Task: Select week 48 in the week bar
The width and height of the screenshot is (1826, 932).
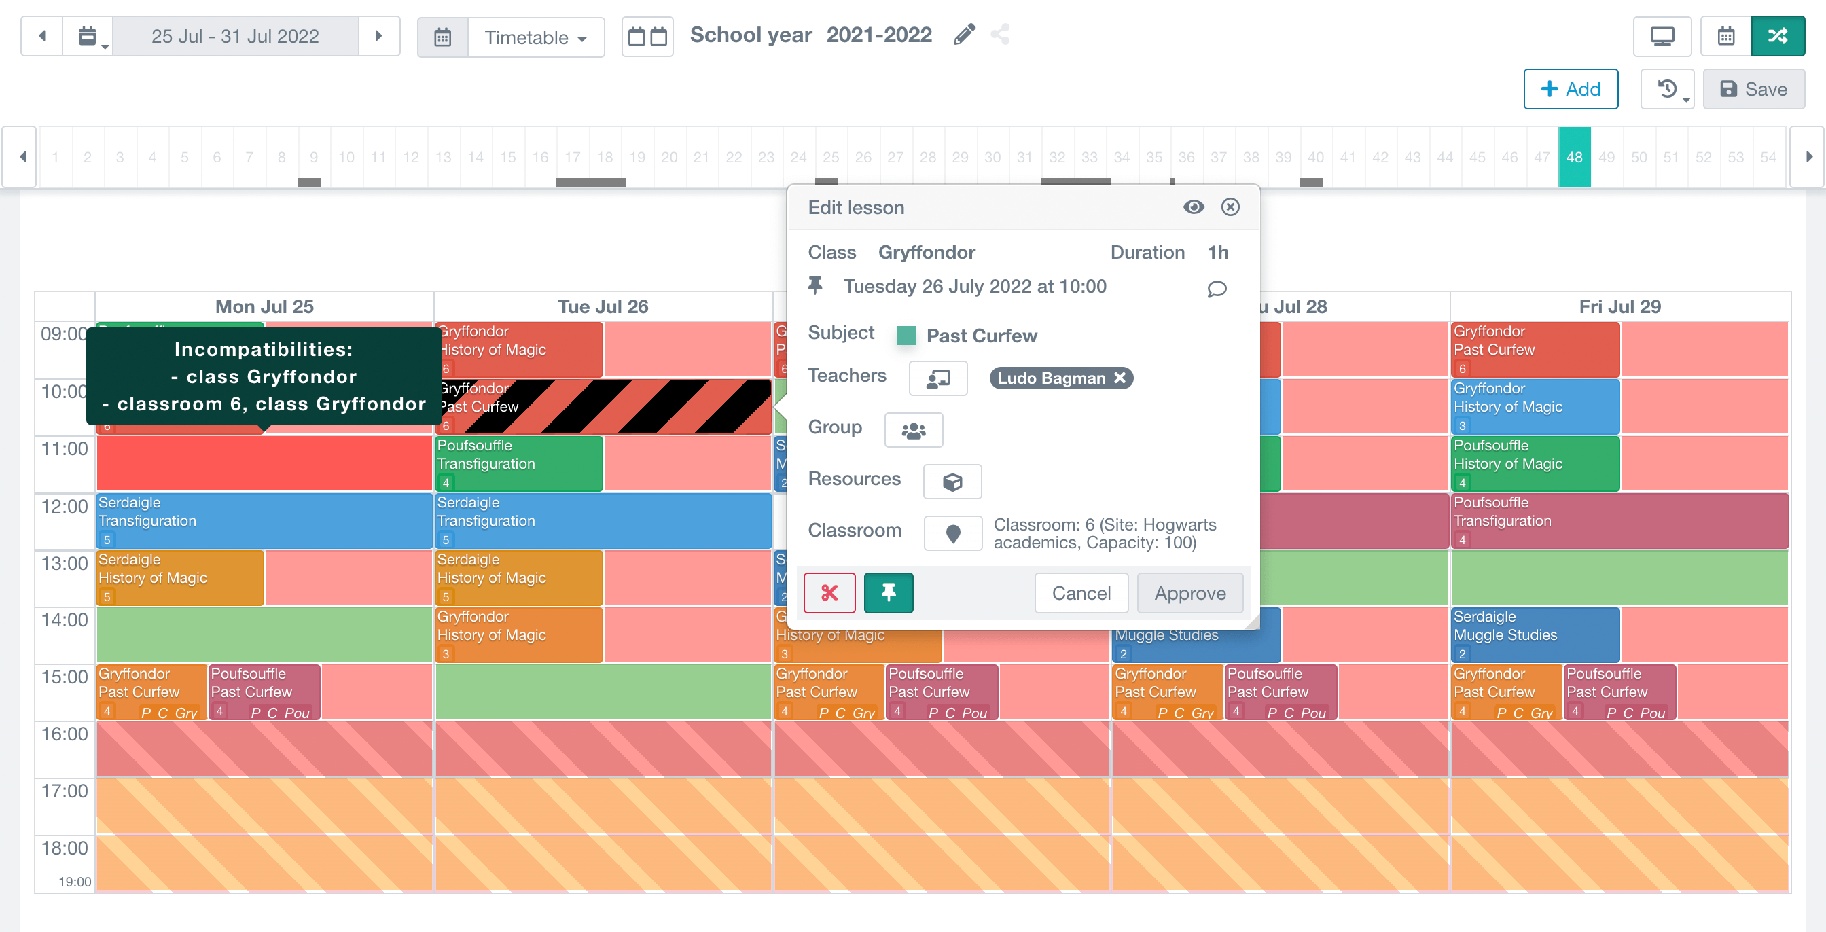Action: [1575, 157]
